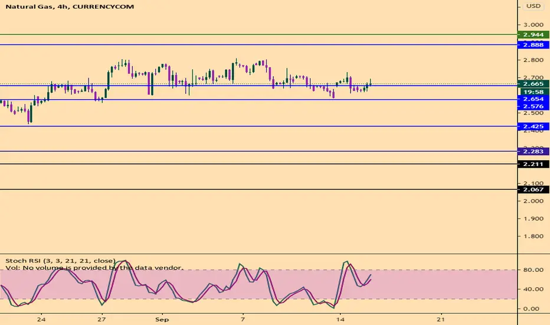Select the blue horizontal line at 2.888
The width and height of the screenshot is (550, 325).
pyautogui.click(x=258, y=45)
